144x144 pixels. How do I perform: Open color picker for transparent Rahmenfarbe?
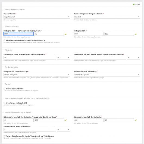click(65, 120)
